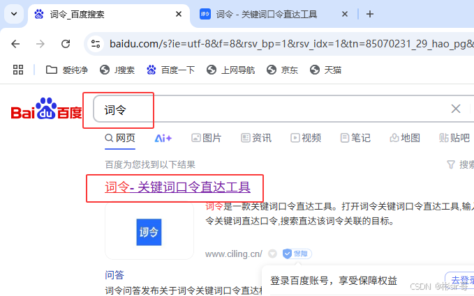
Task: Select the 贴吧 search tab
Action: [x=454, y=138]
